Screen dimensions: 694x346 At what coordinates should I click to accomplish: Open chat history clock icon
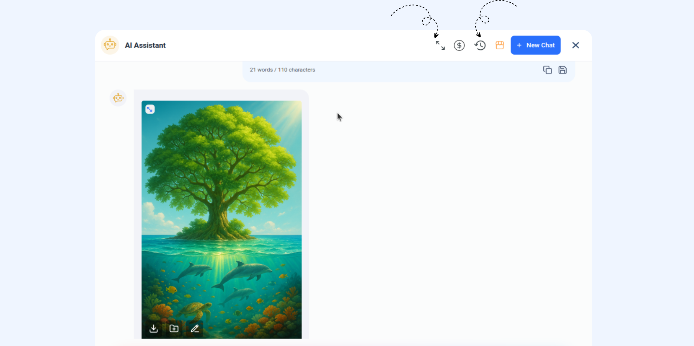tap(480, 45)
